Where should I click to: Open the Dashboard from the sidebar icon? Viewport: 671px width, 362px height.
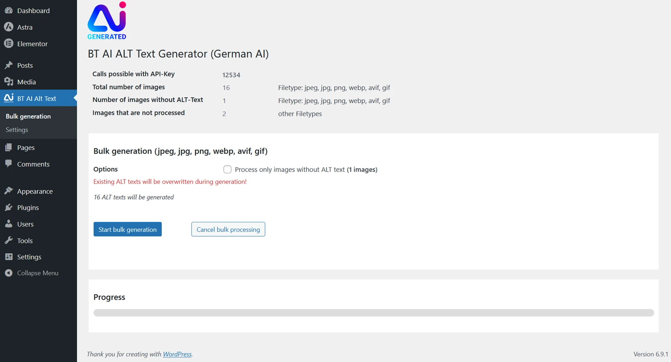pyautogui.click(x=9, y=10)
